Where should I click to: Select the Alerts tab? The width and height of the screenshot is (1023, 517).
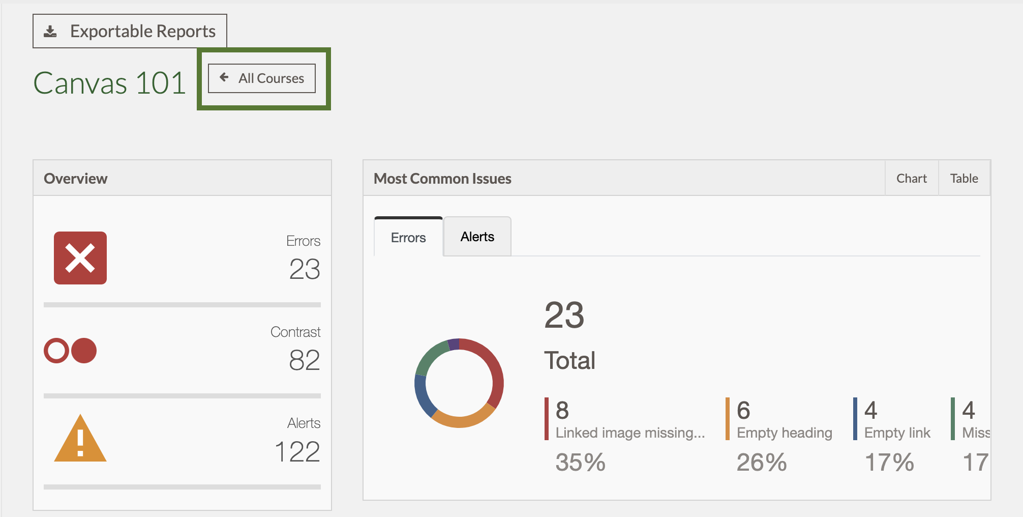pyautogui.click(x=477, y=237)
